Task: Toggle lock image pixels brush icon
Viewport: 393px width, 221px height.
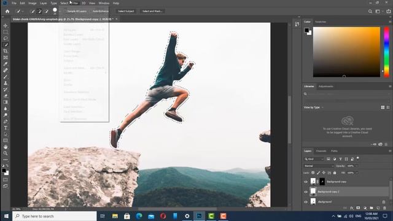Action: coord(318,173)
